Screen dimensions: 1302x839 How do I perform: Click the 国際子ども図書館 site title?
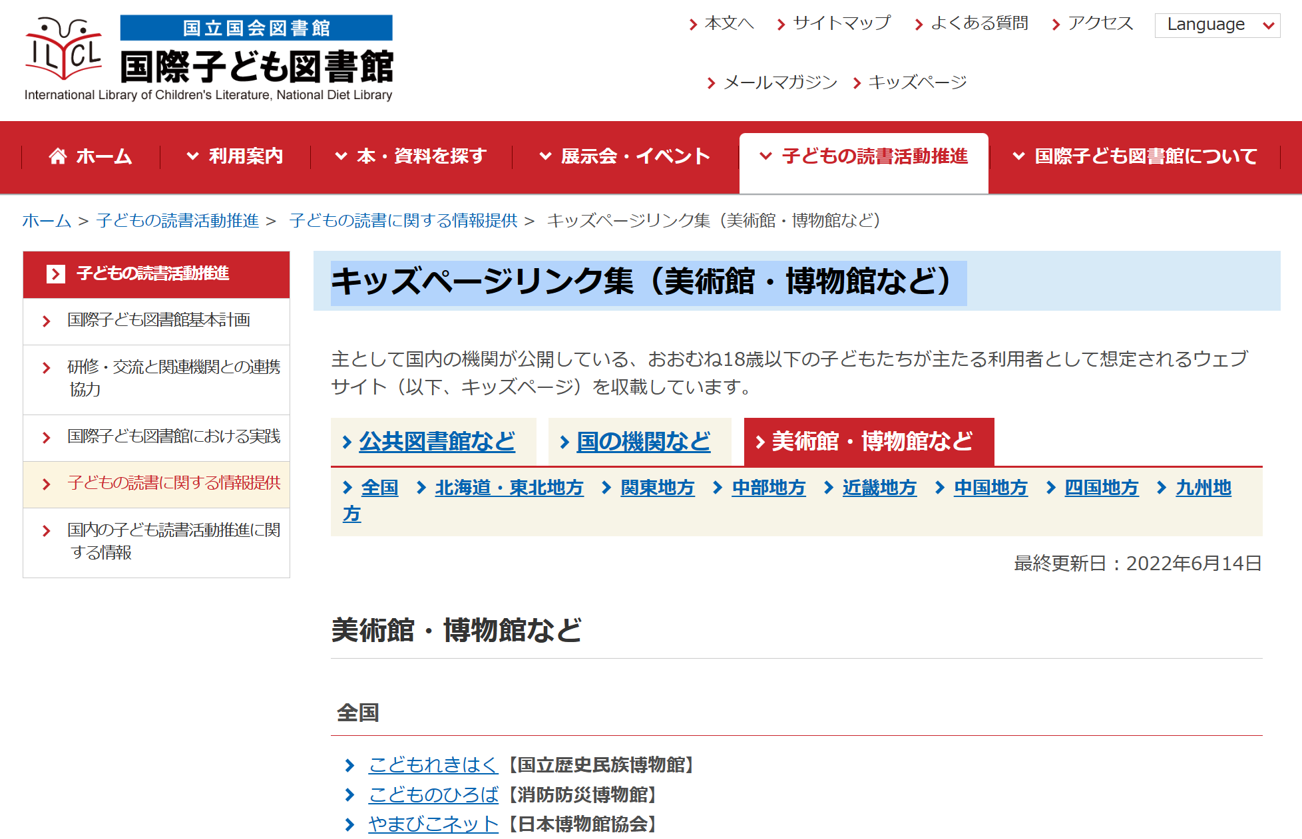coord(256,66)
